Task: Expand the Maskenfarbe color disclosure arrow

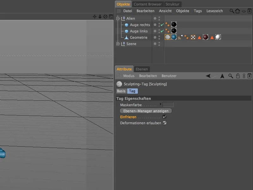Action: [160, 104]
